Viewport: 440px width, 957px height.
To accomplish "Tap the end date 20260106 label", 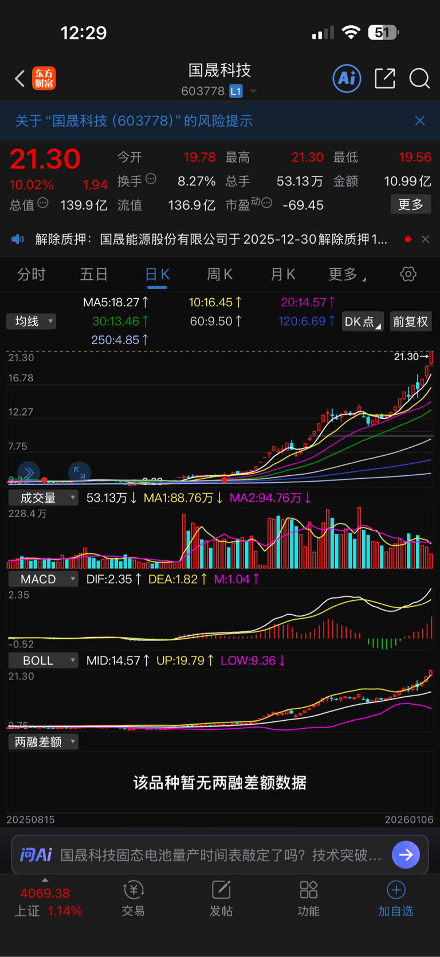I will (x=409, y=819).
